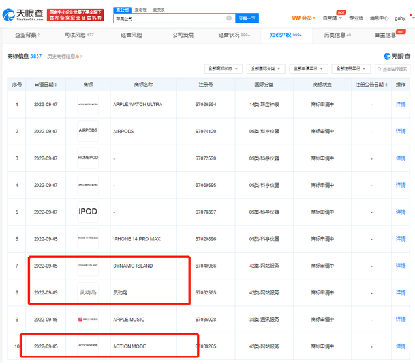Select trademark count 3837 next to 商标信息
This screenshot has width=415, height=364.
pyautogui.click(x=36, y=56)
